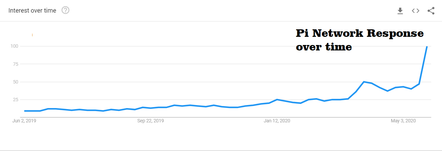Click the line's peak at 100
The image size is (442, 151).
tap(427, 46)
